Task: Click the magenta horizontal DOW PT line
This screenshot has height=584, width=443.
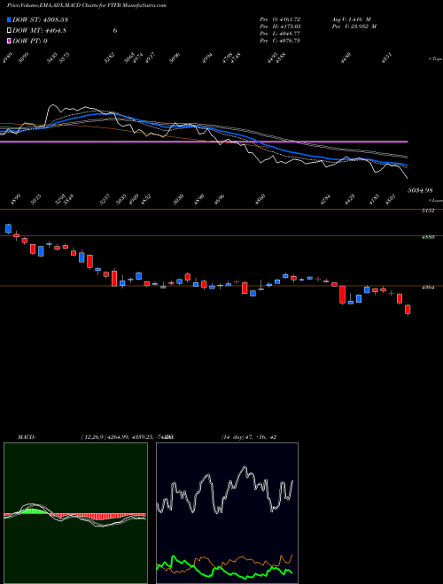Action: pos(204,142)
